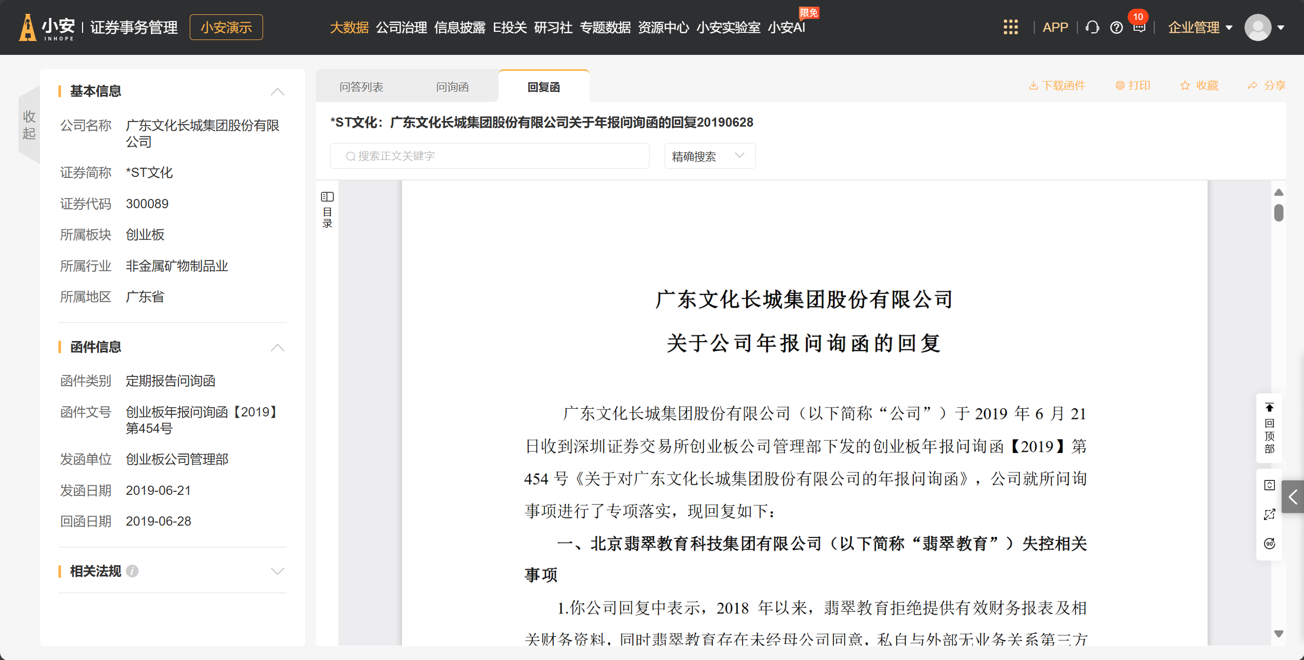
Task: Click 收藏 to favorite this letter
Action: coord(1199,86)
